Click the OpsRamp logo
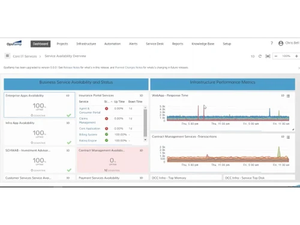This screenshot has width=300, height=225. tap(14, 43)
